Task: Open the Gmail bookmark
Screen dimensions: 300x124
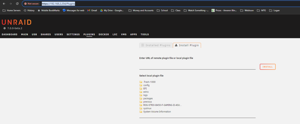Action: (x=92, y=11)
